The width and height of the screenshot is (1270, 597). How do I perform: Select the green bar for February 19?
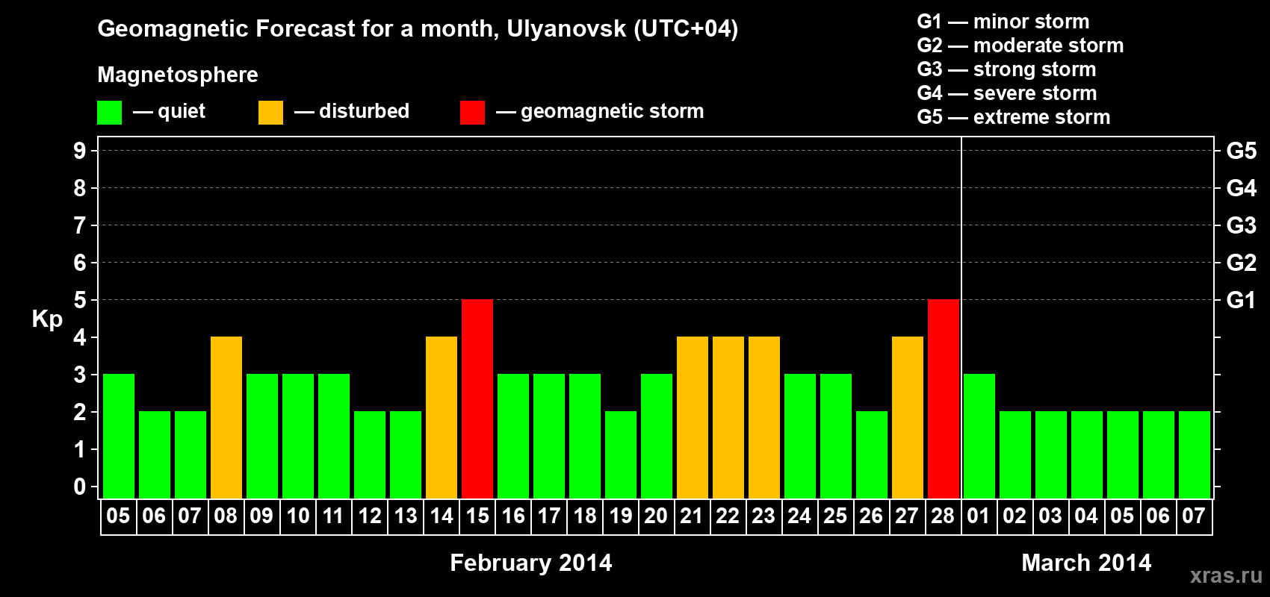pos(621,455)
